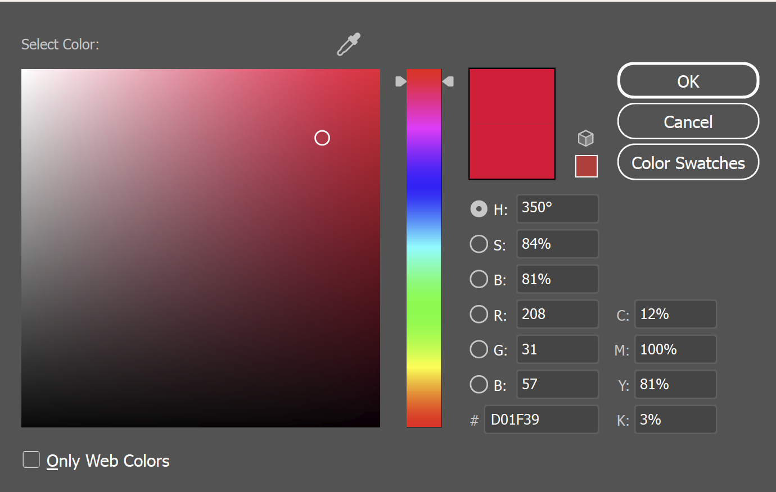
Task: Open Color Swatches
Action: pos(688,162)
